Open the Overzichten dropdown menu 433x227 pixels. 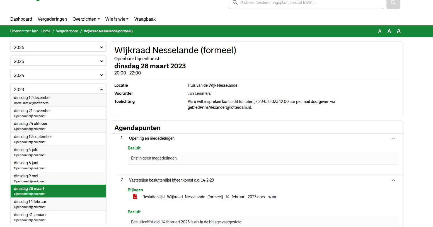coord(86,19)
